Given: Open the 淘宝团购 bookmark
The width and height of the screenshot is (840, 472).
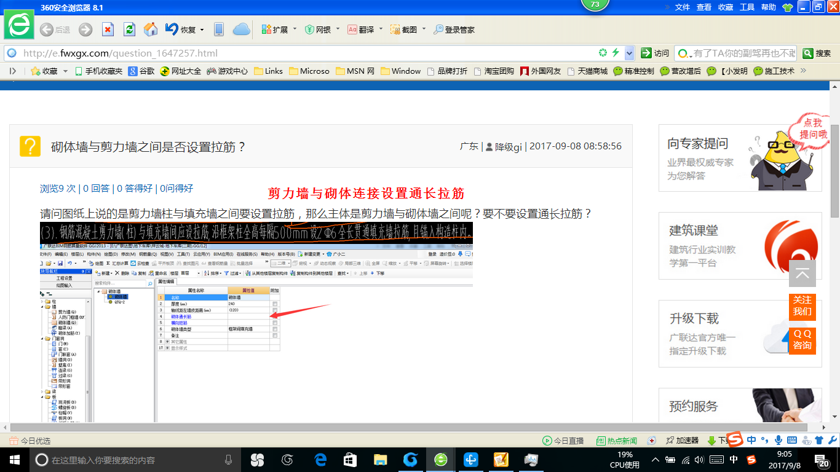Looking at the screenshot, I should point(494,71).
